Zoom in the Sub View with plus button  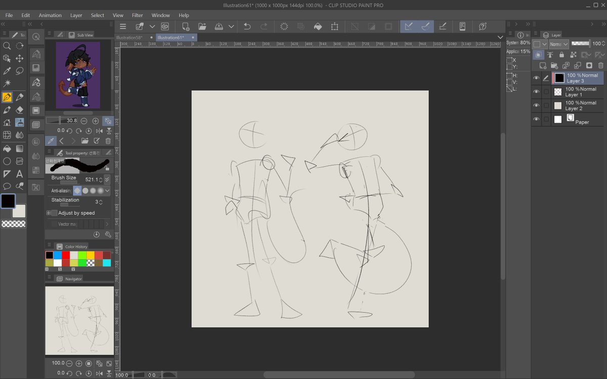[96, 121]
